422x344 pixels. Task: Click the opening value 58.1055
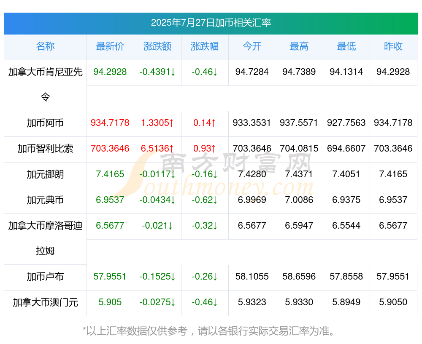pyautogui.click(x=252, y=277)
